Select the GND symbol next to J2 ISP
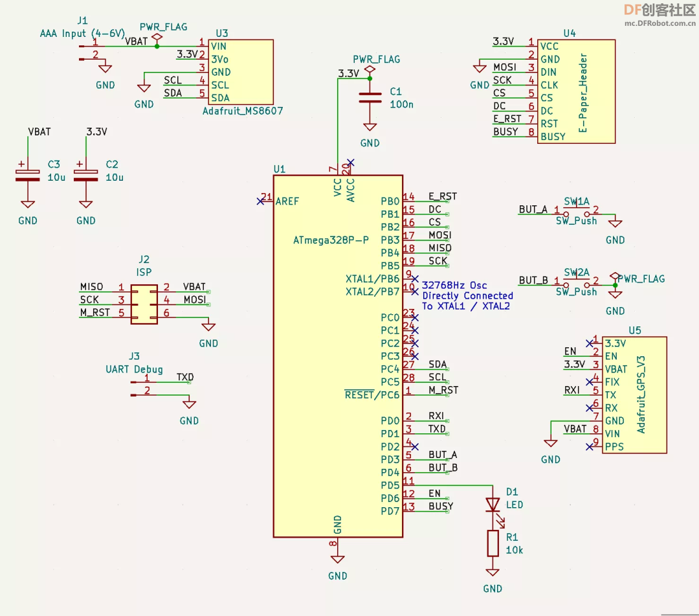Viewport: 699px width, 616px height. [x=208, y=327]
